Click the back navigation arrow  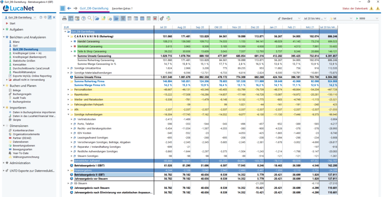(69, 8)
